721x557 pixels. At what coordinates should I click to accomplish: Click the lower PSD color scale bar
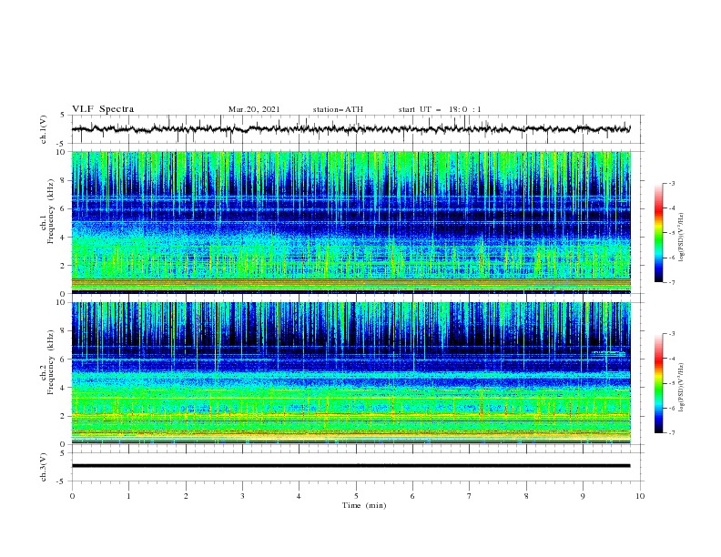(x=658, y=383)
